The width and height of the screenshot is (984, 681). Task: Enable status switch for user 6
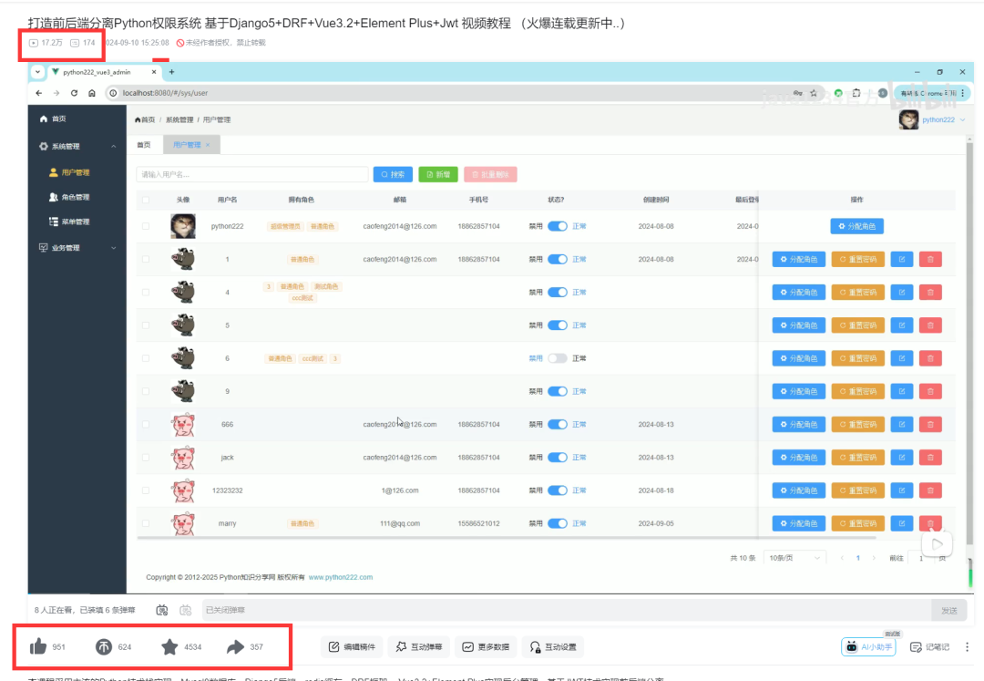(558, 358)
